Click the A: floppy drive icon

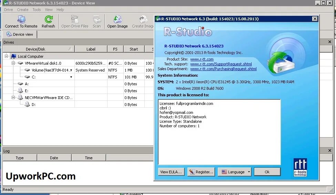coord(20,84)
